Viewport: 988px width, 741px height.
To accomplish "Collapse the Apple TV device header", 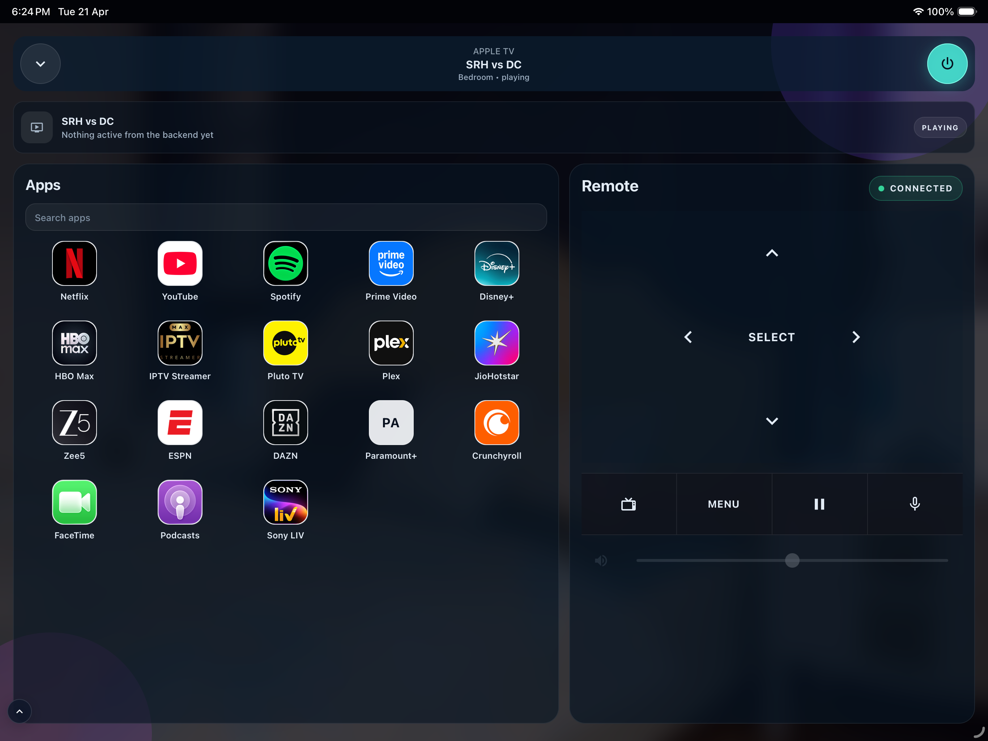I will (x=40, y=63).
